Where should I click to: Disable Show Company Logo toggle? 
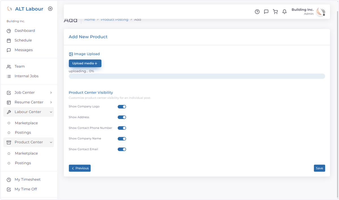coord(122,107)
